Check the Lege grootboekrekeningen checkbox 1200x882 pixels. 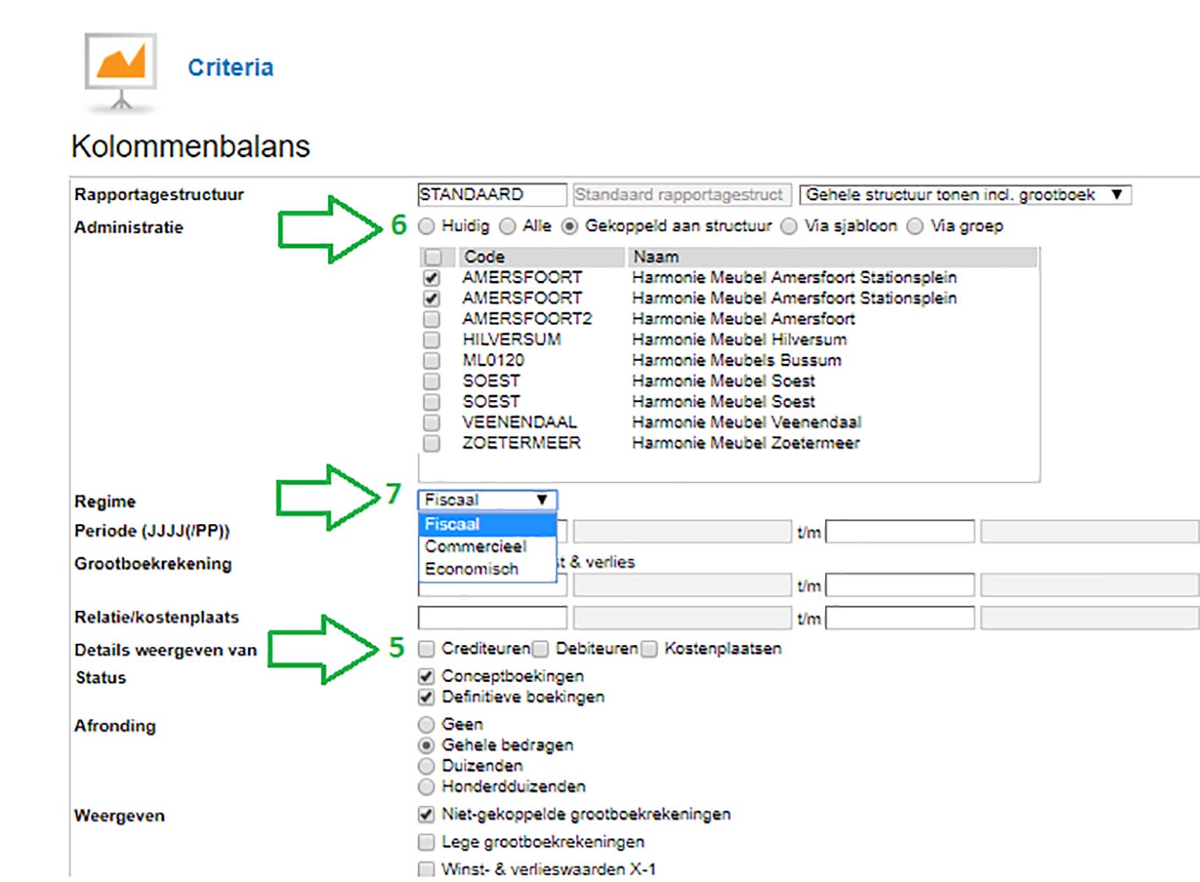coord(427,842)
